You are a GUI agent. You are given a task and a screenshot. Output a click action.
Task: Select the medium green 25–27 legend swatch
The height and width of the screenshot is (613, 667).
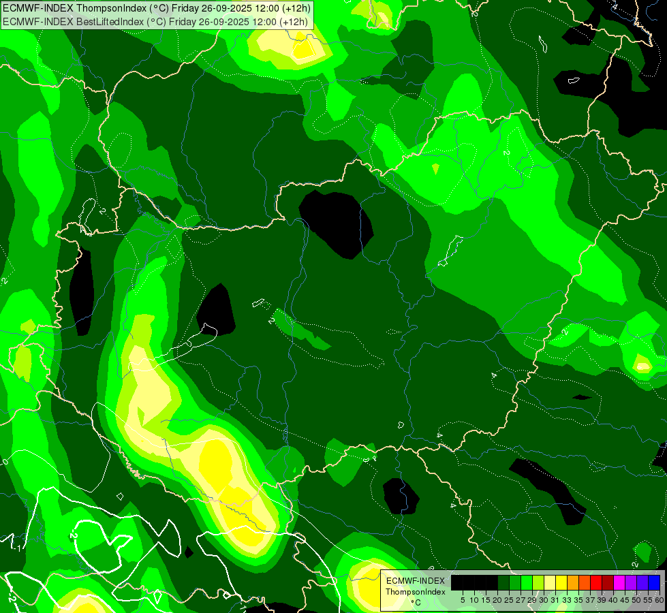pyautogui.click(x=515, y=583)
